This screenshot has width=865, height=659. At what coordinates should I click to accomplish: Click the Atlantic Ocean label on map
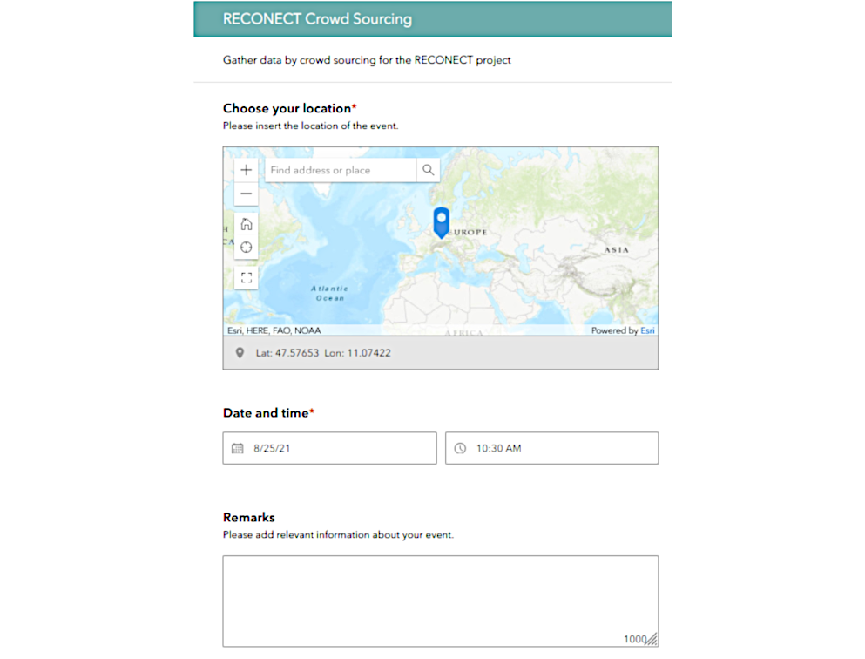click(329, 293)
